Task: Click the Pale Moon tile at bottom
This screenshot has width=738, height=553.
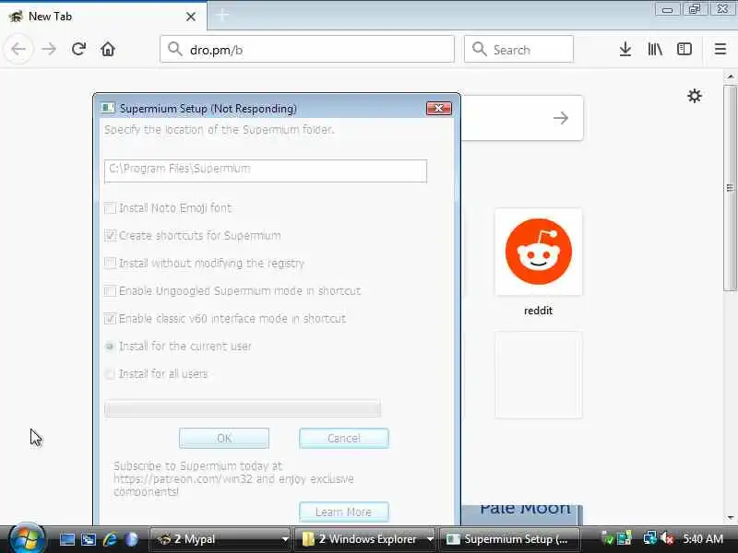Action: (522, 515)
